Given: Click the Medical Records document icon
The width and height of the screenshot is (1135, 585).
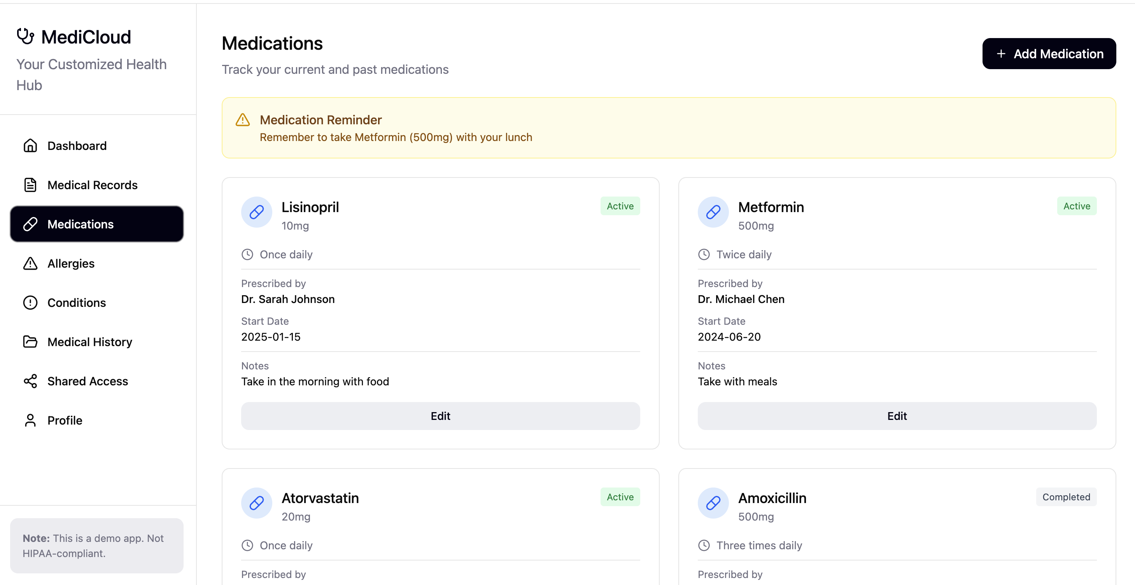Looking at the screenshot, I should pyautogui.click(x=30, y=185).
